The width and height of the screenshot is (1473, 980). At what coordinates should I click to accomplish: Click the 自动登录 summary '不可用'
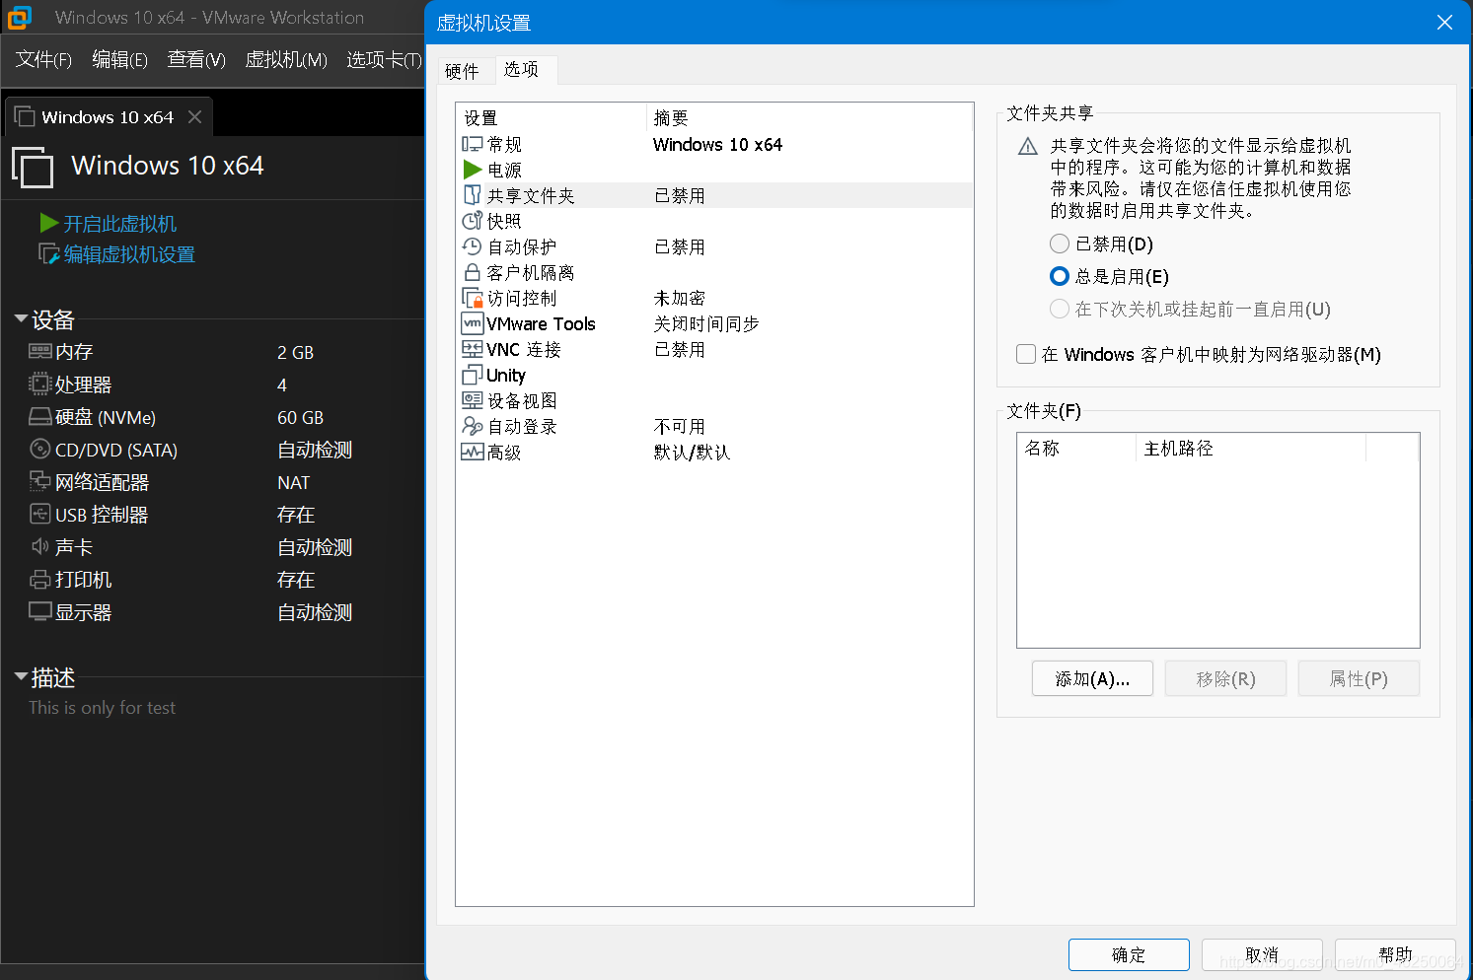click(679, 426)
